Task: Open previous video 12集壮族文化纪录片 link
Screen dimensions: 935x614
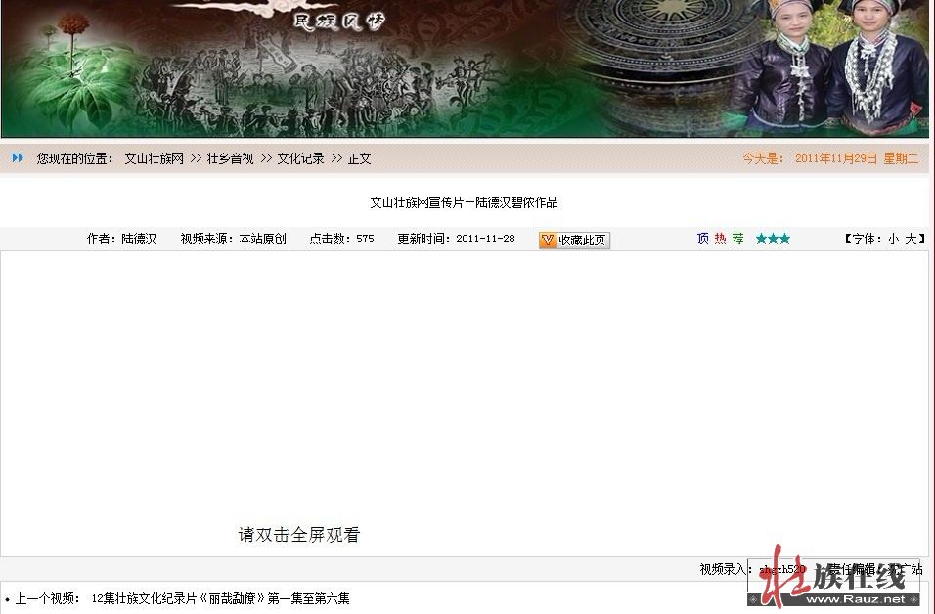Action: (220, 598)
